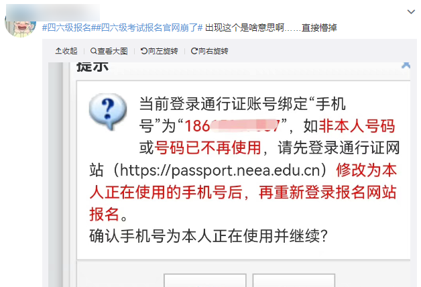
Task: Click the blue question mark bubble icon
Action: click(x=108, y=112)
